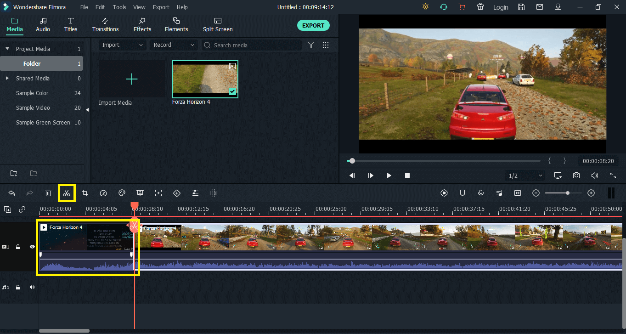
Task: Click the lightbulb tips icon in title bar
Action: coord(425,7)
